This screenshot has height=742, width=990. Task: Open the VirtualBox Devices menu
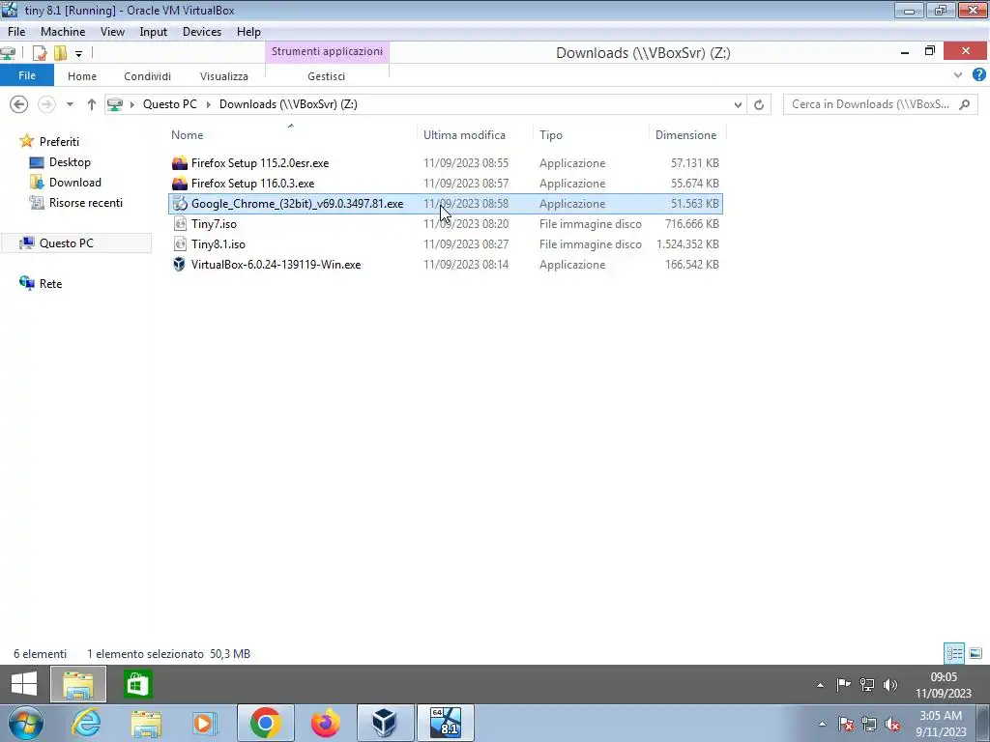202,32
